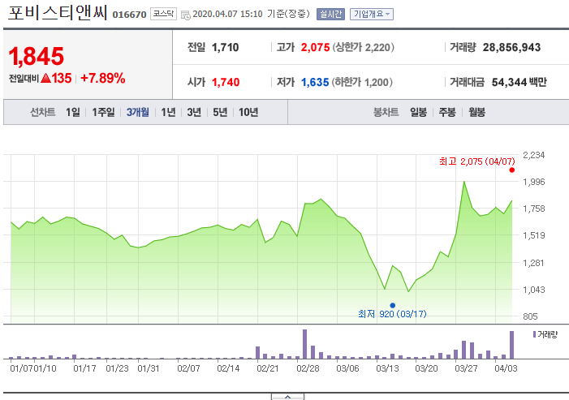Select the 3개월 line chart tab
Image resolution: width=569 pixels, height=400 pixels.
(137, 112)
